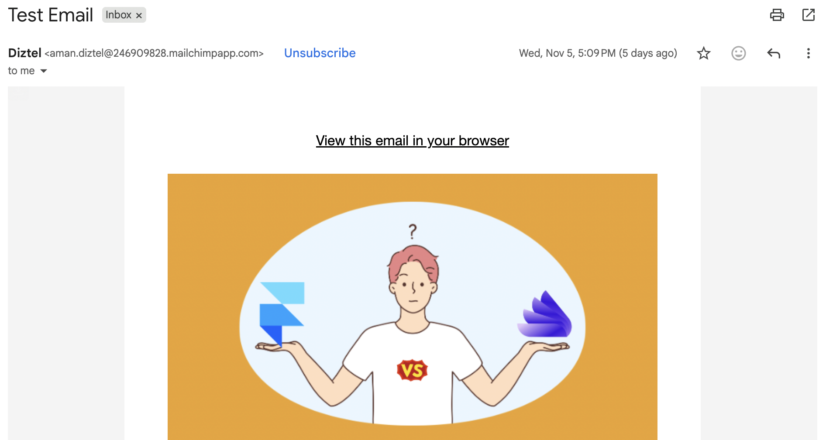
Task: Add an emoji reaction to the email
Action: (x=739, y=53)
